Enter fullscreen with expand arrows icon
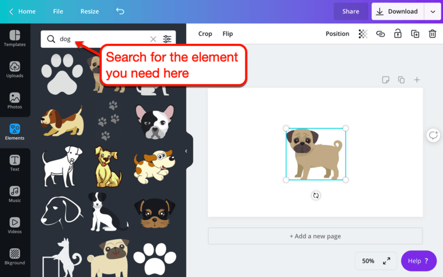The image size is (443, 277). pos(387,261)
